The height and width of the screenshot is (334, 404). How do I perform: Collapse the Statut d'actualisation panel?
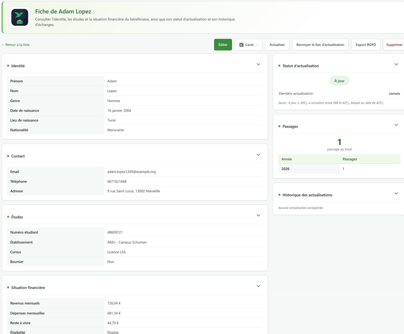coord(396,64)
